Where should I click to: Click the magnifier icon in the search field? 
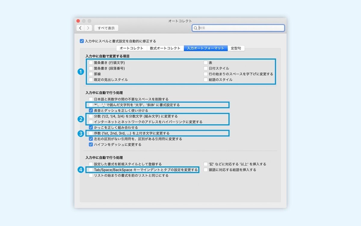click(x=196, y=28)
